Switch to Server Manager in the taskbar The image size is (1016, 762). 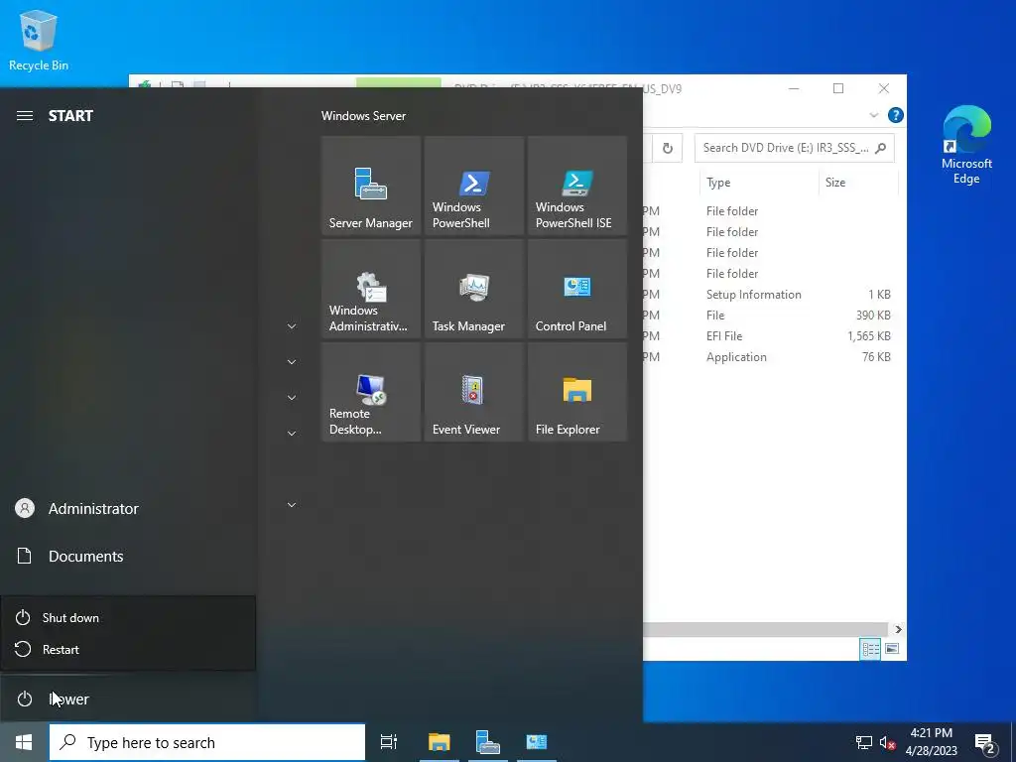point(487,742)
